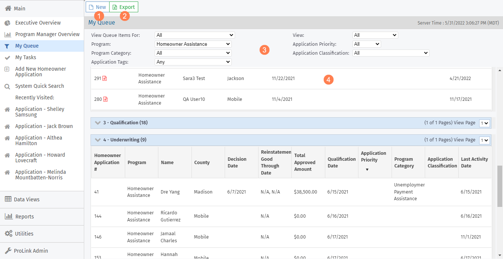
Task: Open the Application Classification dropdown
Action: 391,53
